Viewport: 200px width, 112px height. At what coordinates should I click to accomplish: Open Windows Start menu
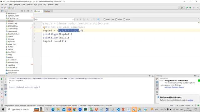pos(3,109)
